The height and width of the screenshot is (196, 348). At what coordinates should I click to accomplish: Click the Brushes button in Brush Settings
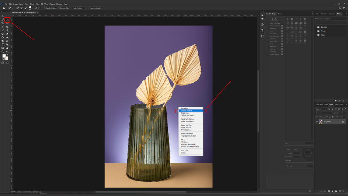tap(275, 19)
